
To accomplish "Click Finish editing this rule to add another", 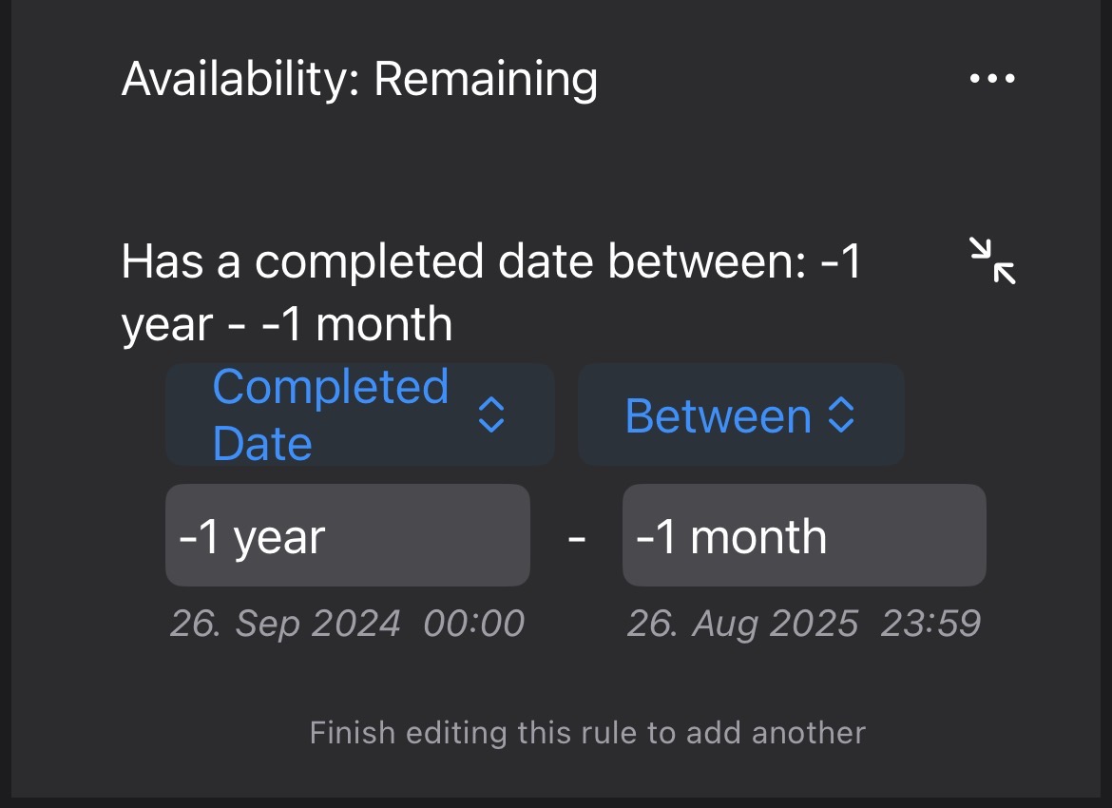I will pos(587,733).
